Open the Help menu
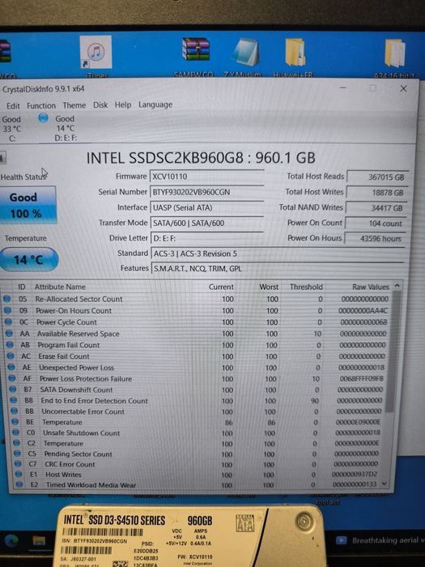425x567 pixels. (123, 104)
